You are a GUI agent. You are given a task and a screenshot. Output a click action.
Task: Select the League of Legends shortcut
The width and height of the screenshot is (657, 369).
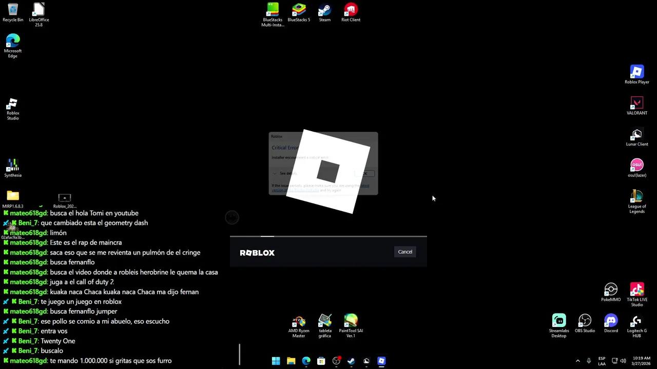pos(637,202)
